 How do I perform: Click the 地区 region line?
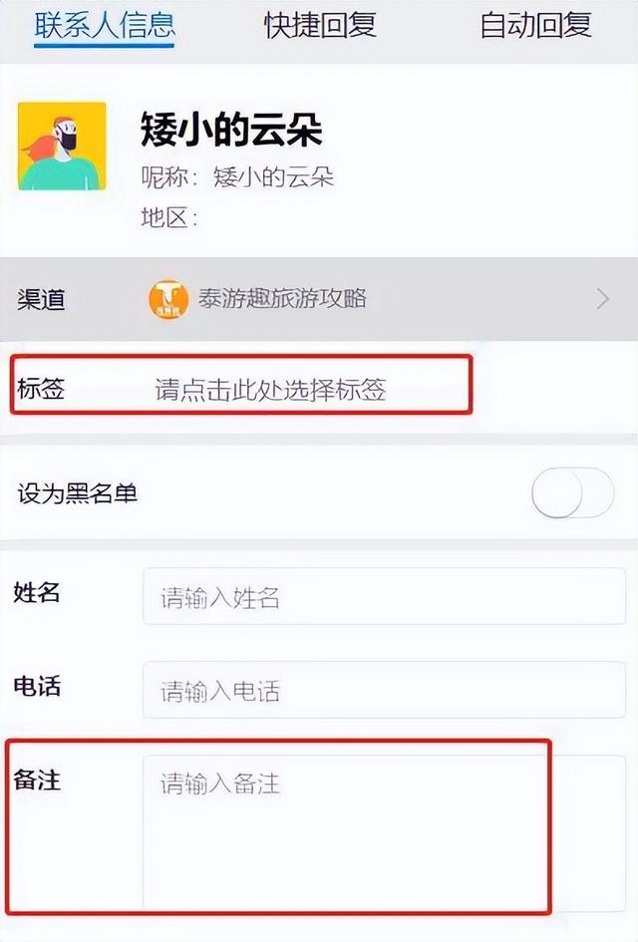pos(169,217)
